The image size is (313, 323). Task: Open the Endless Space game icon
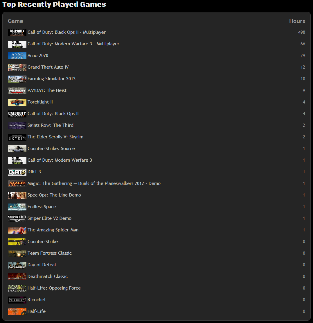[17, 207]
